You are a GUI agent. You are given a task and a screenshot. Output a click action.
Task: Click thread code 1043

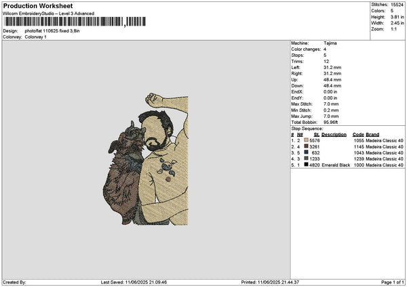coord(359,153)
